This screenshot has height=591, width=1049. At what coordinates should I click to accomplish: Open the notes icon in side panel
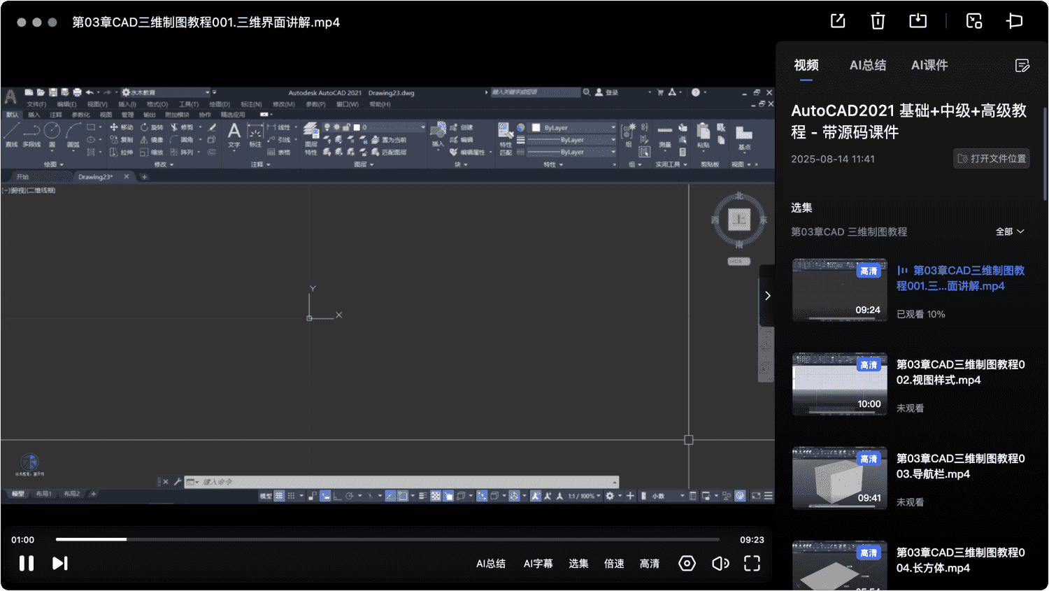(x=1022, y=65)
